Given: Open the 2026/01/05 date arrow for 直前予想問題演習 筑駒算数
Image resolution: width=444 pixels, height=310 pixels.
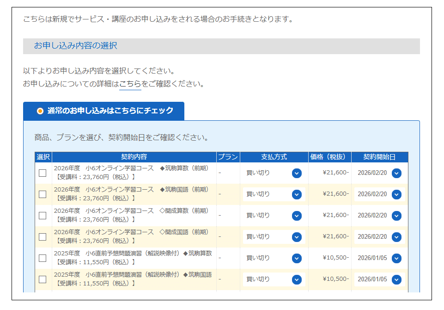Looking at the screenshot, I should [396, 258].
